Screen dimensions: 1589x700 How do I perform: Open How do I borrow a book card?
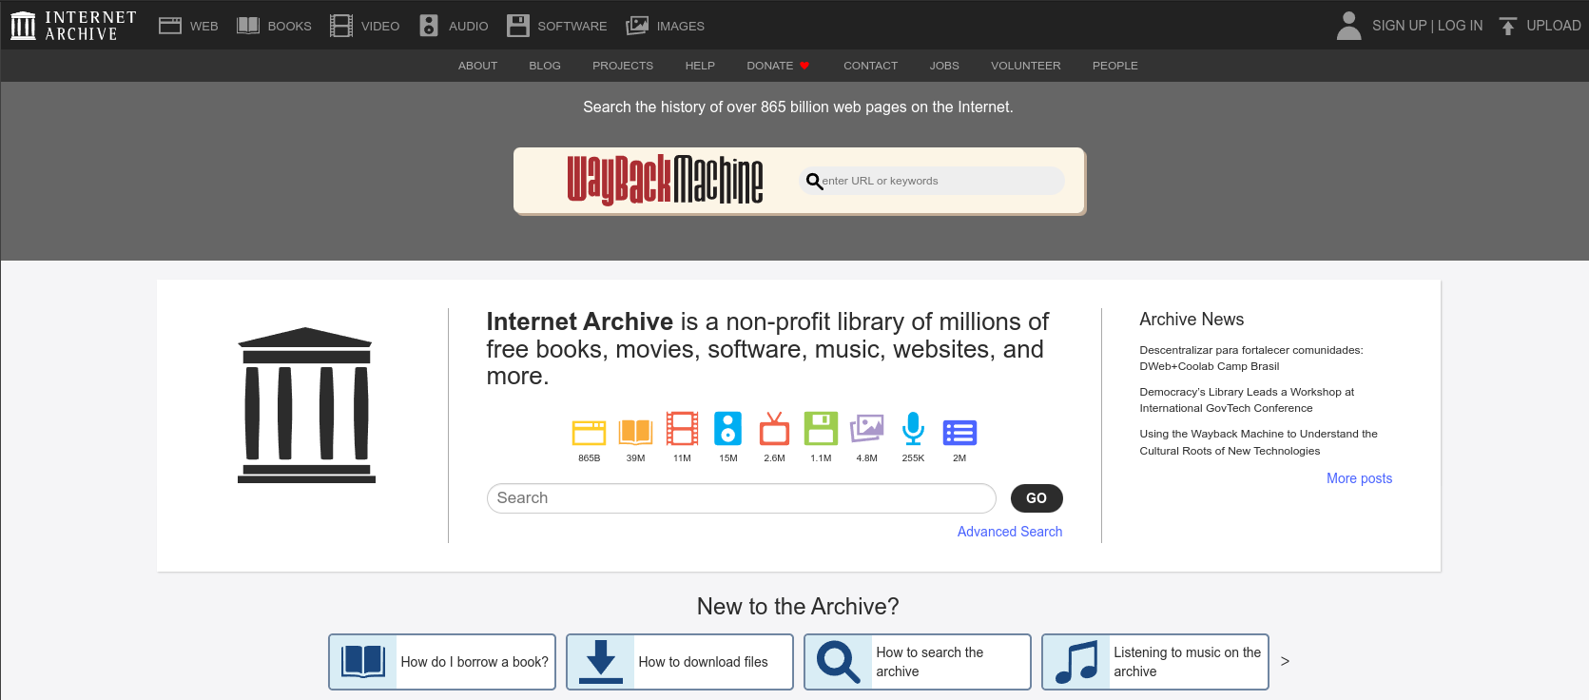442,662
